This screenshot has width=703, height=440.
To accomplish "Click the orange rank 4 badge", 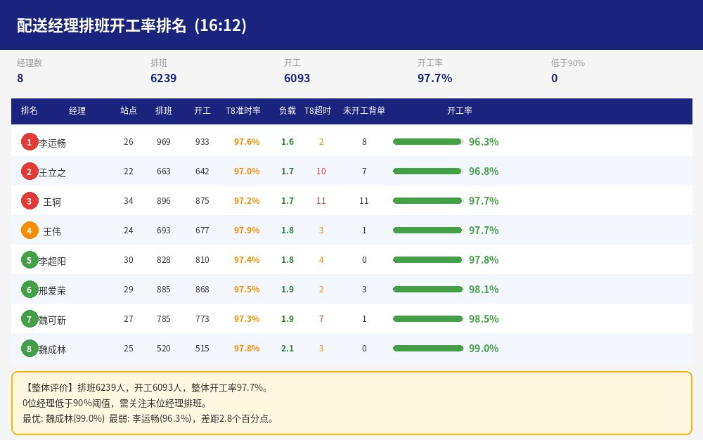I will point(30,231).
